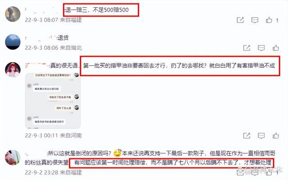The width and height of the screenshot is (288, 180).
Task: Open username of 真的很无语 commenter
Action: click(x=37, y=65)
